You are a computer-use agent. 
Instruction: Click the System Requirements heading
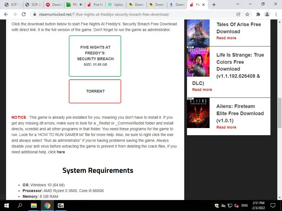pos(98,170)
